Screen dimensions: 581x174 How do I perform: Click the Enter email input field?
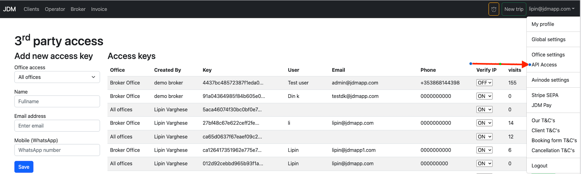coord(57,126)
